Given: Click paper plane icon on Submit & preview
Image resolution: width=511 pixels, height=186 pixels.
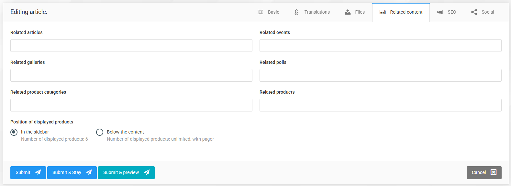Looking at the screenshot, I should tap(147, 172).
